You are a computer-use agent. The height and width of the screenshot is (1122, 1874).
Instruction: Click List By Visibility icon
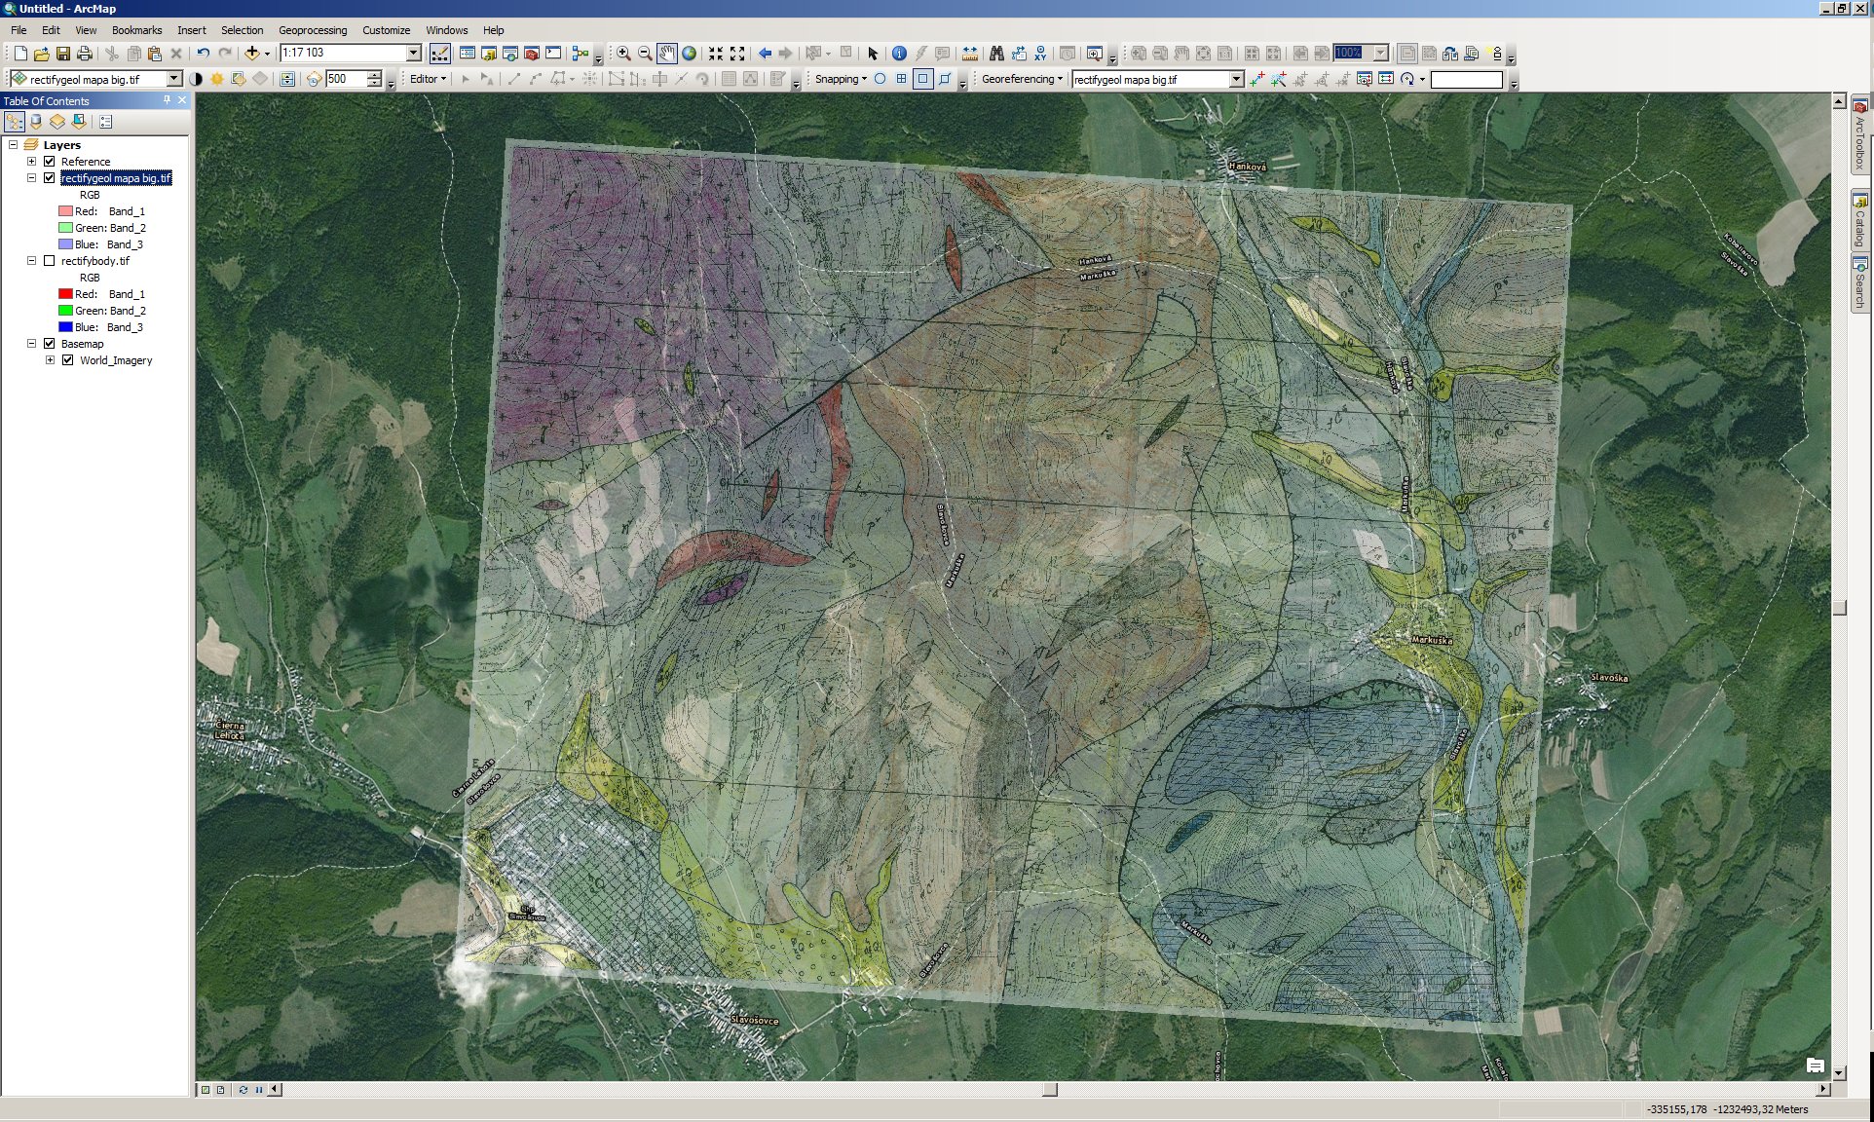coord(57,122)
